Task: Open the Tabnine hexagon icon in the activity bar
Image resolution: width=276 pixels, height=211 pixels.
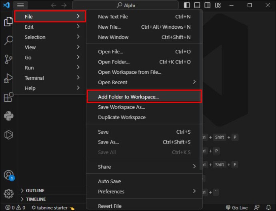Action: click(x=9, y=135)
